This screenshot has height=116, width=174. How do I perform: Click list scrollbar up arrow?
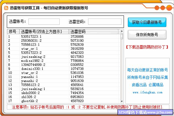pos(122,31)
